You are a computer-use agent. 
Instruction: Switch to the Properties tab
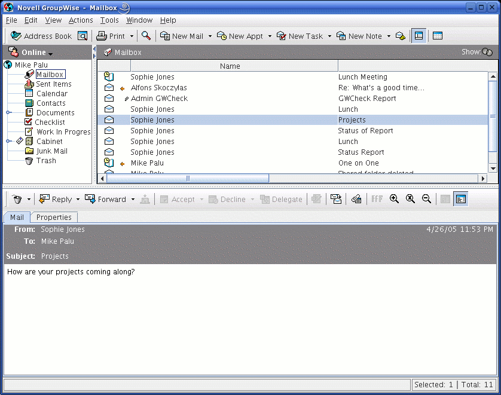click(54, 217)
